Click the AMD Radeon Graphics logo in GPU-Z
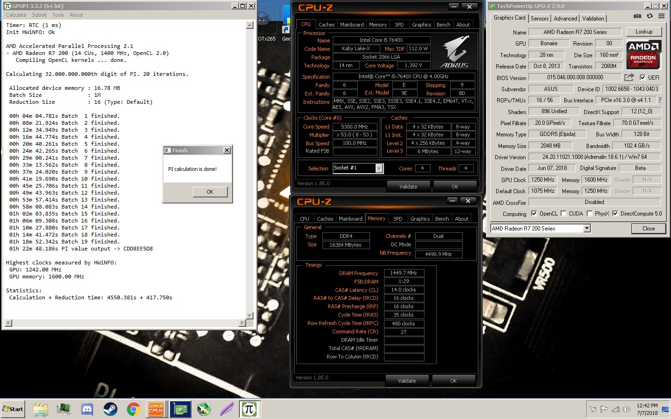671x419 pixels. [644, 55]
